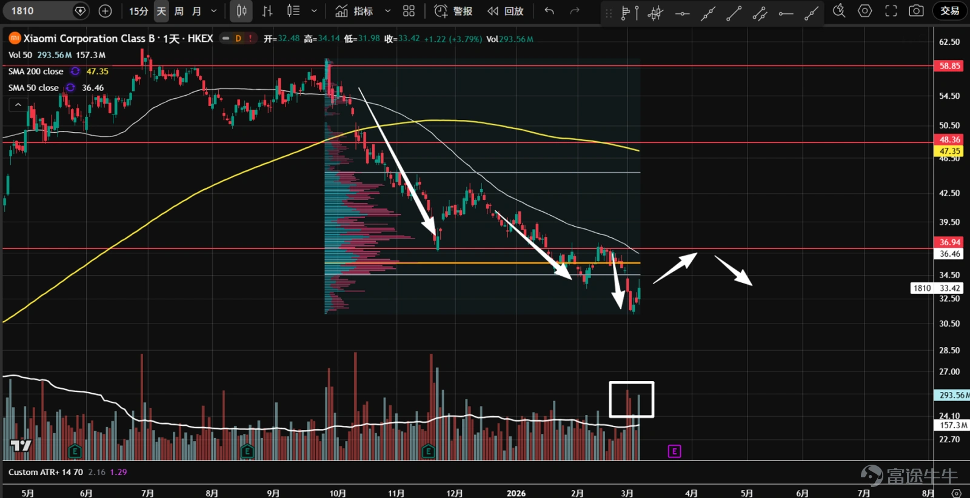Screen dimensions: 970x498
Task: Select the horizontal ray drawing tool
Action: click(786, 13)
